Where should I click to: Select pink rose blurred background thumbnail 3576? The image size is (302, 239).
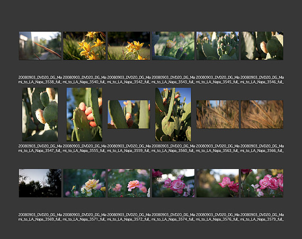tap(218, 183)
